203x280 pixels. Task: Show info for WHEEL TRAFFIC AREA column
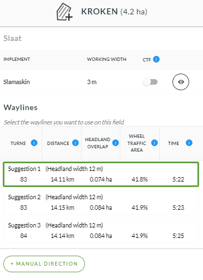tap(154, 143)
